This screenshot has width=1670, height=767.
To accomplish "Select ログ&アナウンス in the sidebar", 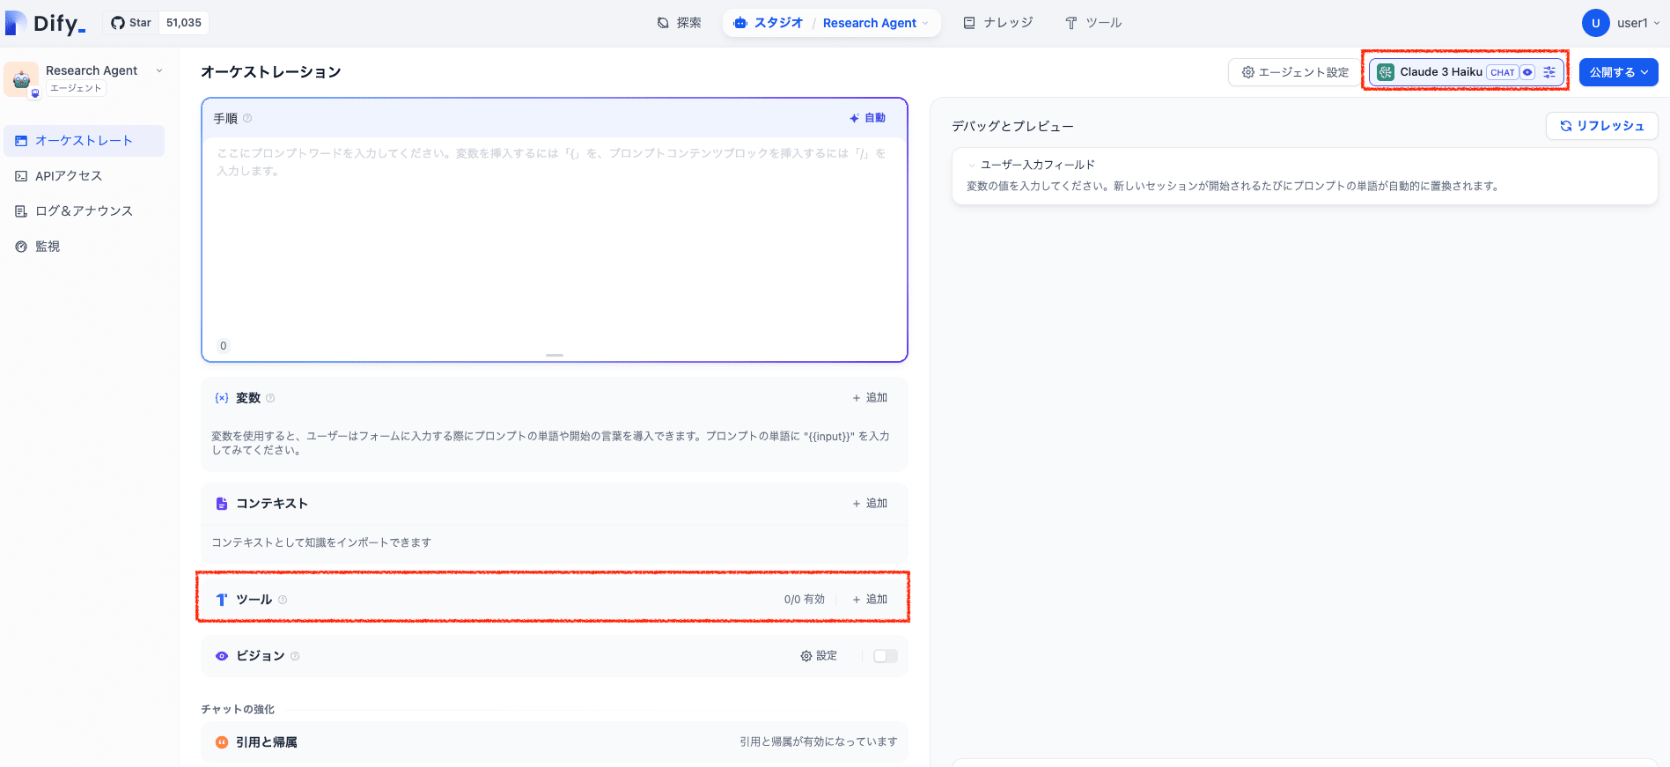I will (84, 211).
